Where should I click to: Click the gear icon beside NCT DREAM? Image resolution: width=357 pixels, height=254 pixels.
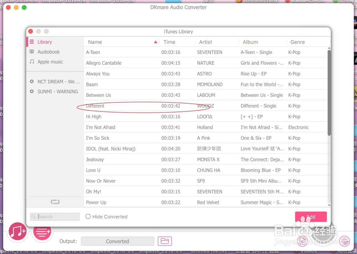32,81
